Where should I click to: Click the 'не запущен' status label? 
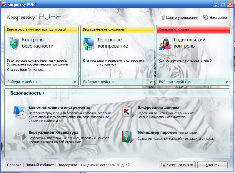pyautogui.click(x=189, y=132)
